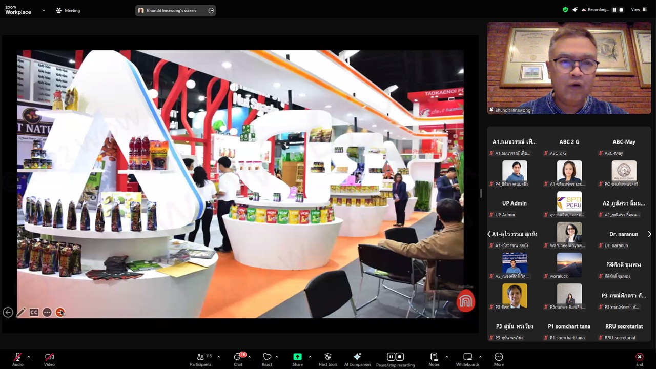Screen dimensions: 656x369
Task: Select the กิติศักดิ์ ชุมทอง participant tile
Action: coord(624,266)
